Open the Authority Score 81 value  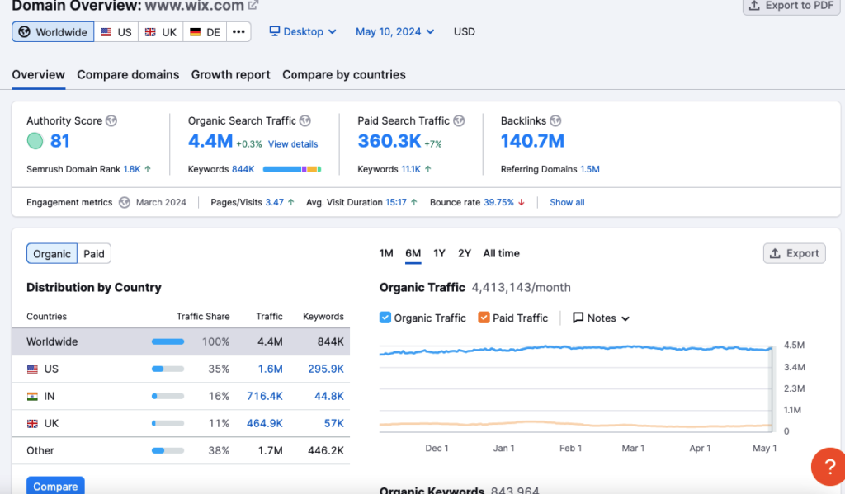pos(59,141)
